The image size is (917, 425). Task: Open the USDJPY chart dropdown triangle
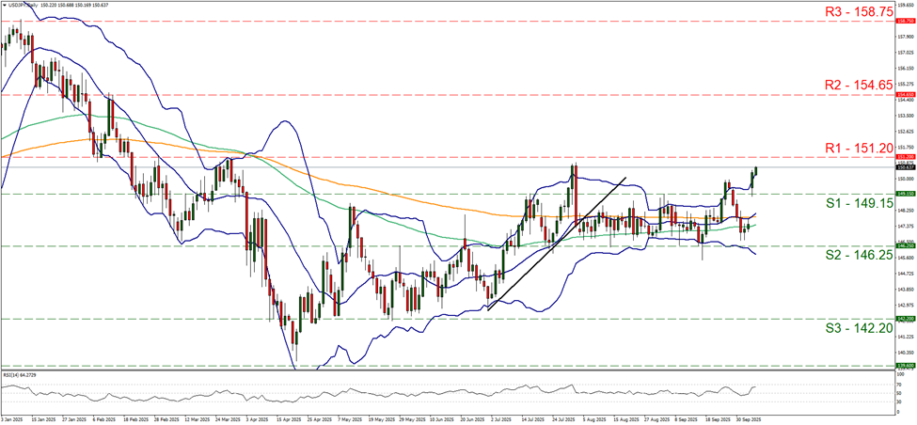pos(4,5)
